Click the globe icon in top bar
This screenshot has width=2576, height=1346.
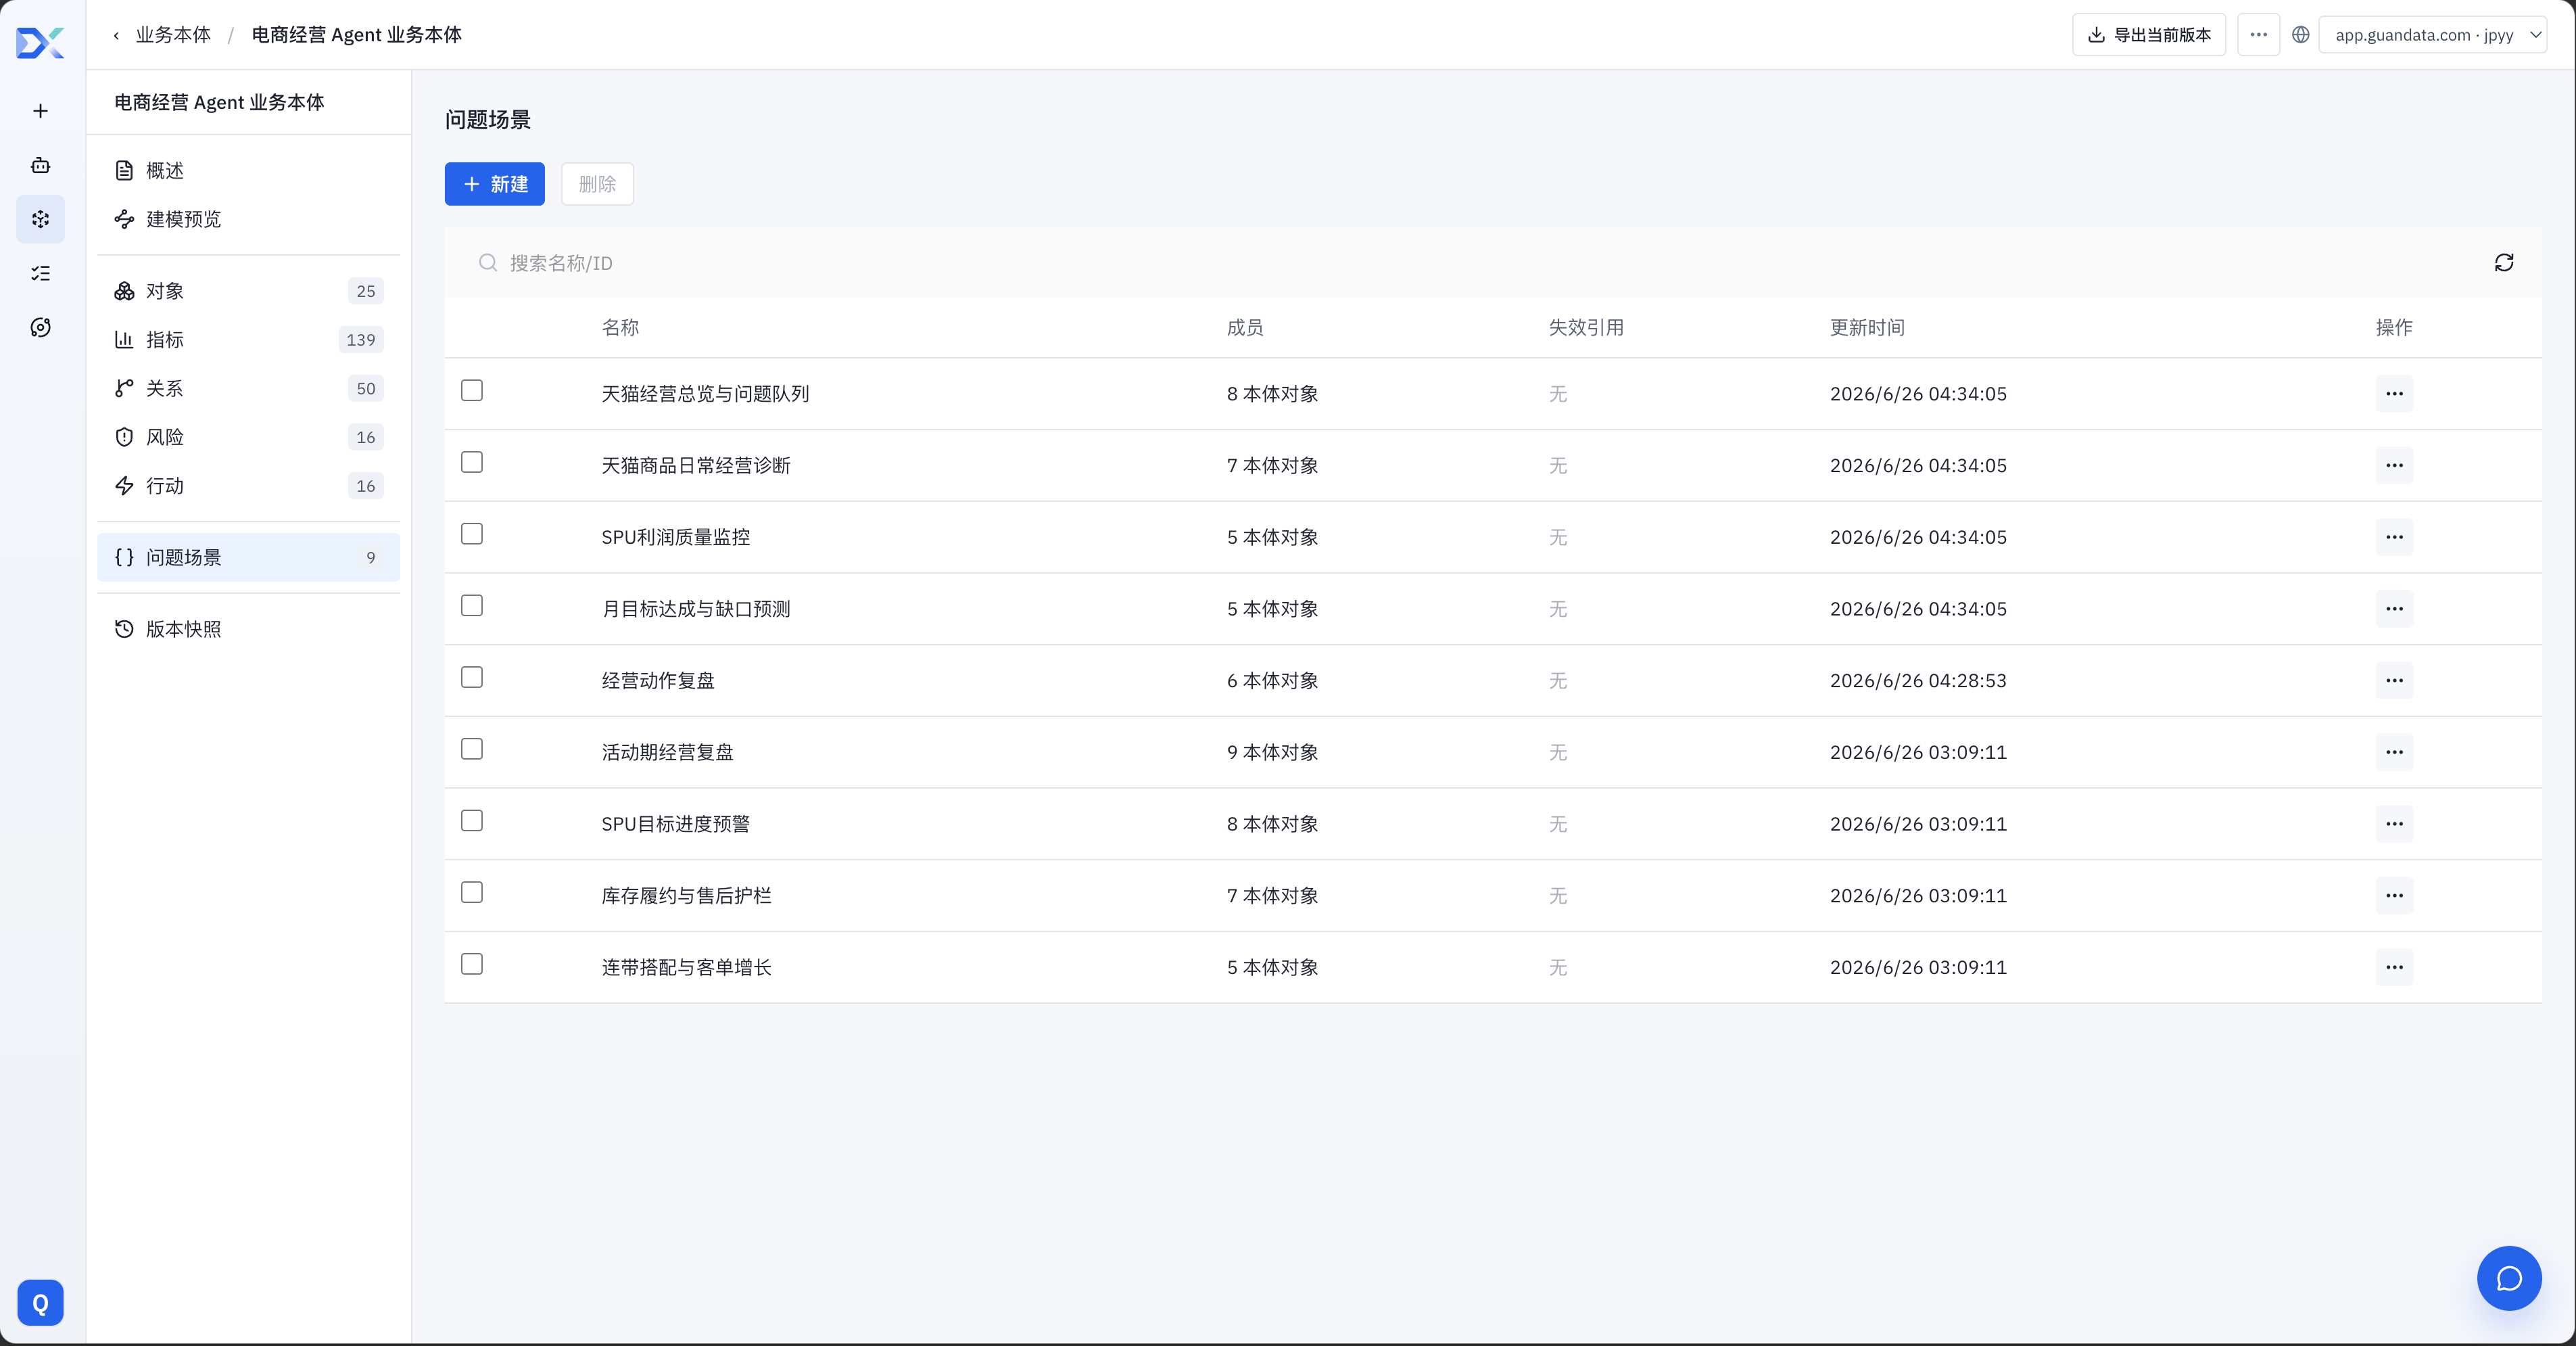(x=2300, y=35)
